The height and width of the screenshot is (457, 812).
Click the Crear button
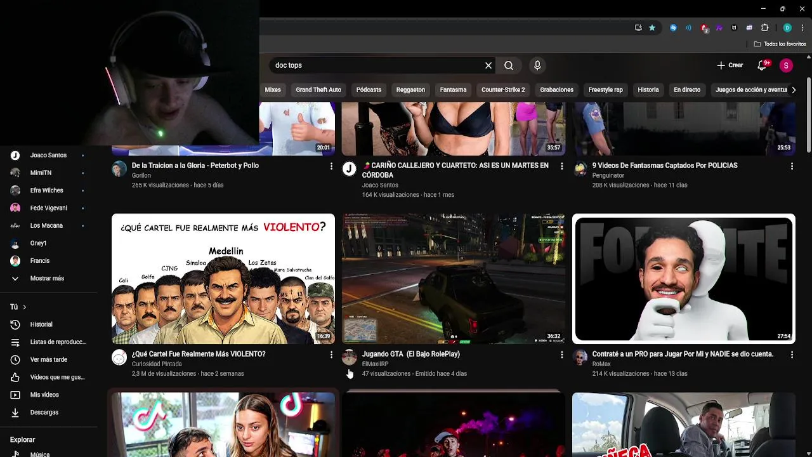(730, 65)
